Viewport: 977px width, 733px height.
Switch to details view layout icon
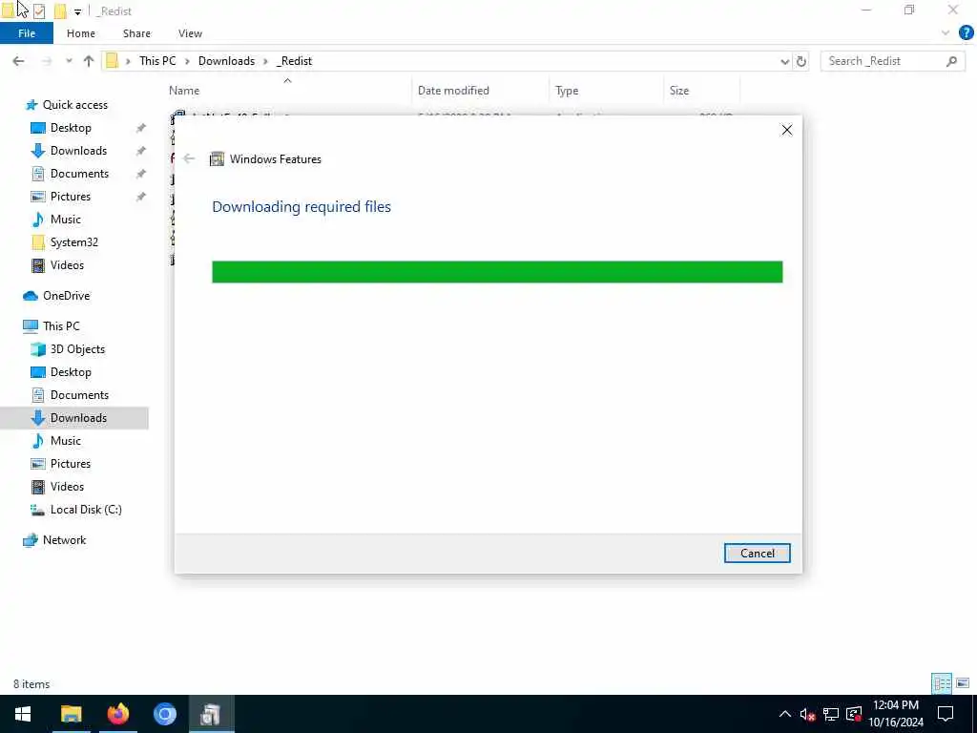(942, 683)
